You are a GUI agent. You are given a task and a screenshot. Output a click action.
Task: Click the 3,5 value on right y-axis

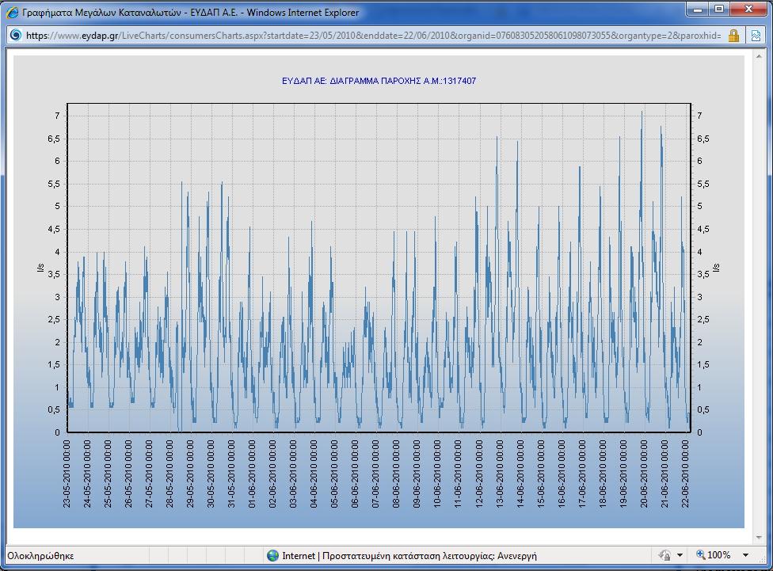click(703, 275)
